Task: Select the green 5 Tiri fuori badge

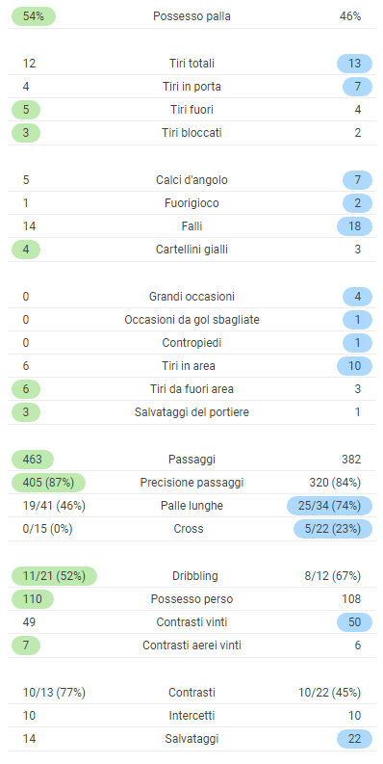Action: (x=26, y=110)
